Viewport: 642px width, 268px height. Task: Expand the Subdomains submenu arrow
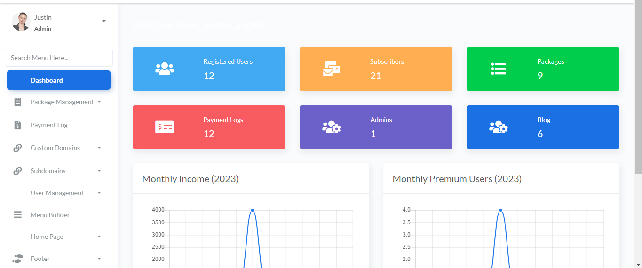[x=99, y=171]
